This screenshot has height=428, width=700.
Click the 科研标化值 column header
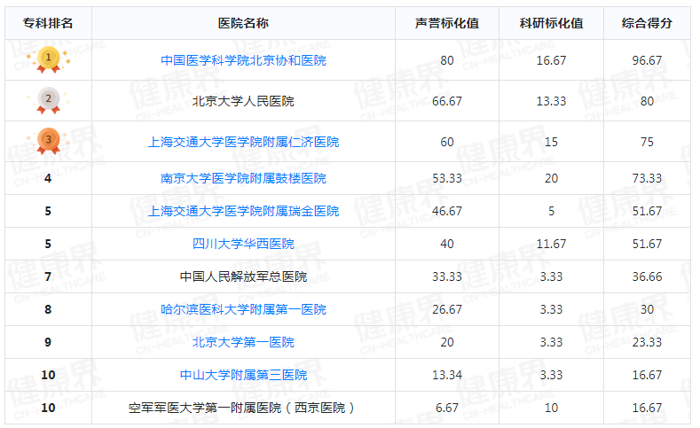pyautogui.click(x=551, y=23)
